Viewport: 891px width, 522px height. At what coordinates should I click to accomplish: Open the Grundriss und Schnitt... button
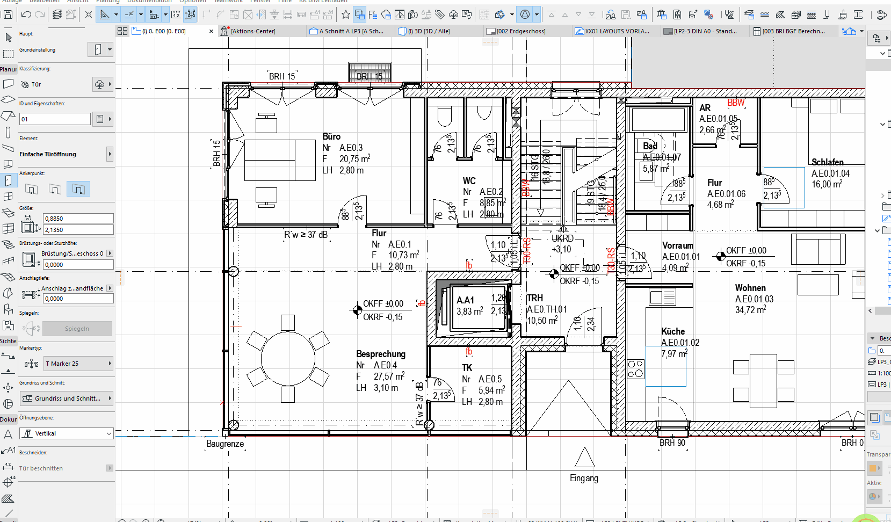[x=67, y=398]
